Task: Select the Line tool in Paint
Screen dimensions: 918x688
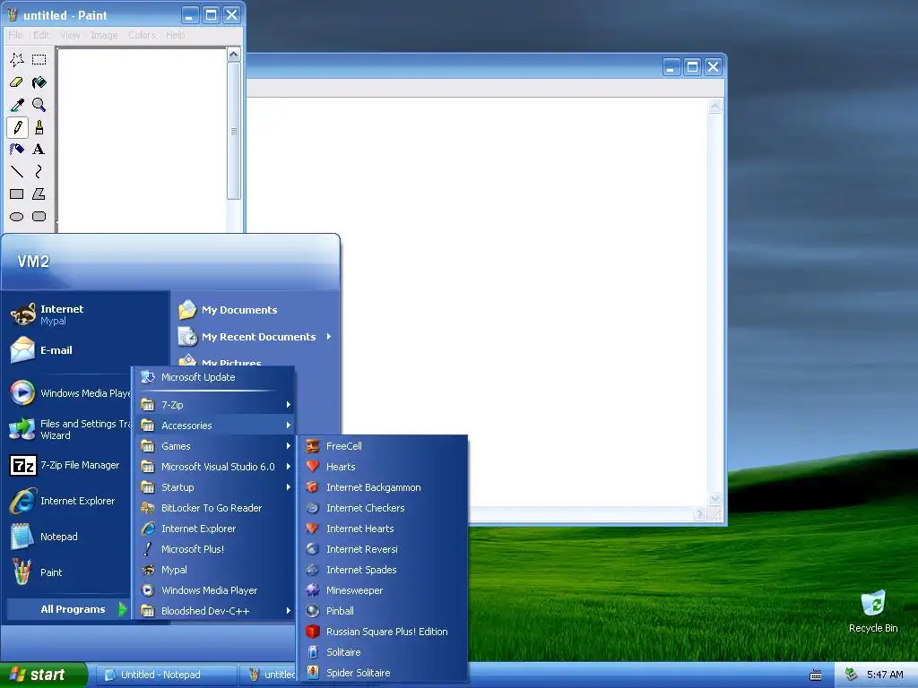Action: (x=17, y=171)
